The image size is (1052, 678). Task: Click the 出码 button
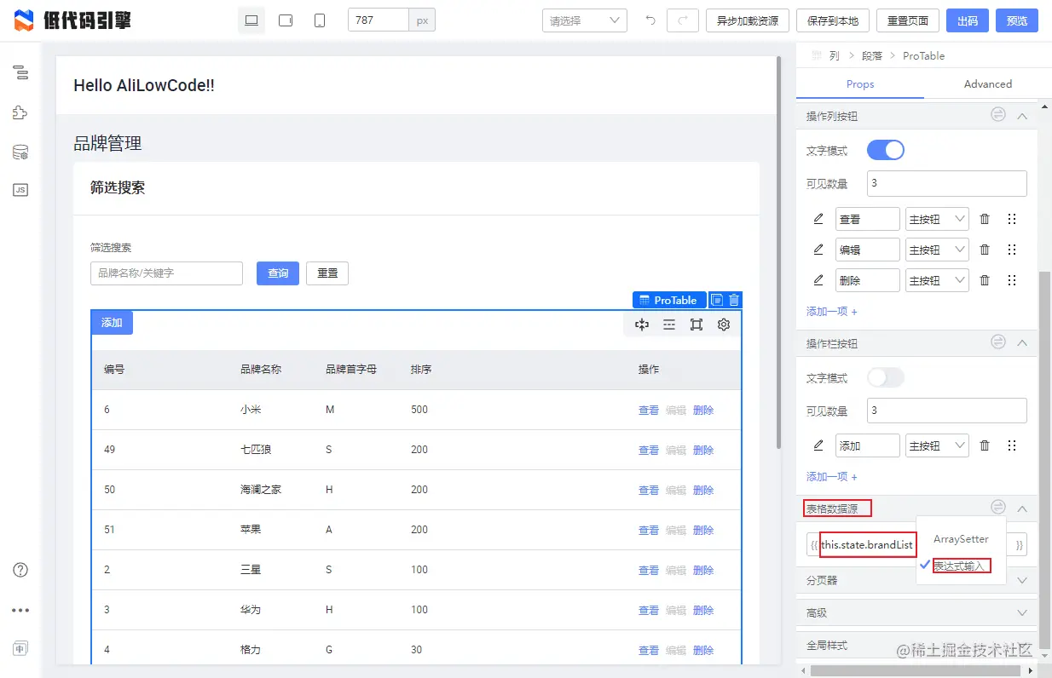(x=968, y=20)
